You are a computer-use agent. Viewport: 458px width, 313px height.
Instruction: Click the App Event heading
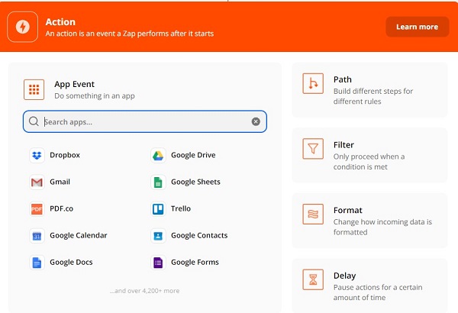74,84
